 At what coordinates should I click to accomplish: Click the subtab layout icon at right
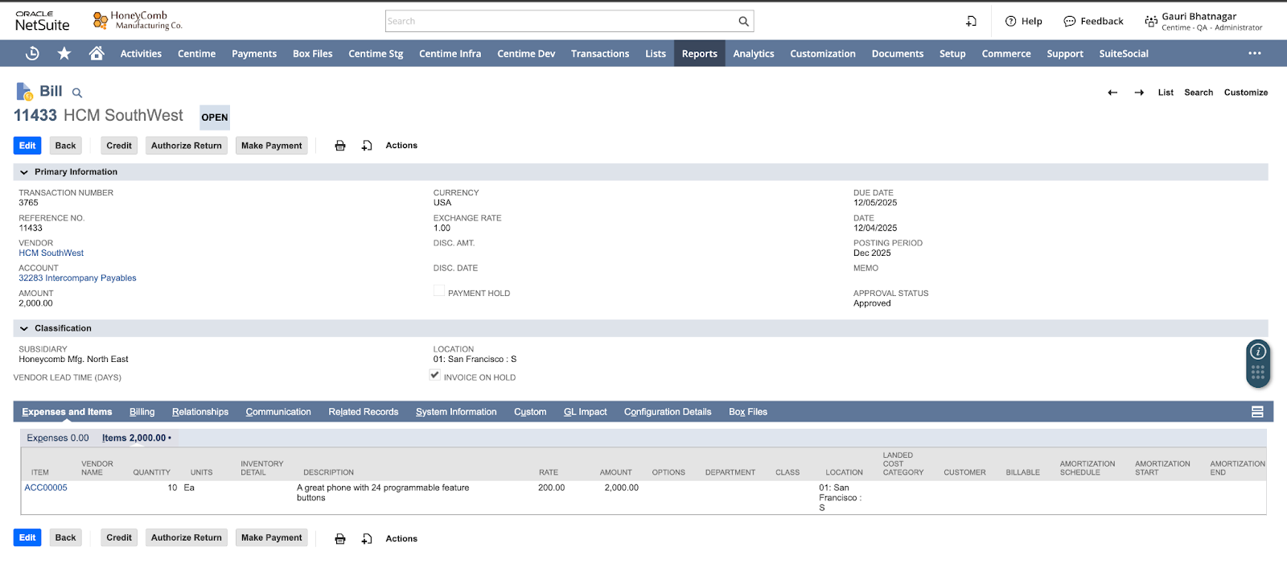1257,412
